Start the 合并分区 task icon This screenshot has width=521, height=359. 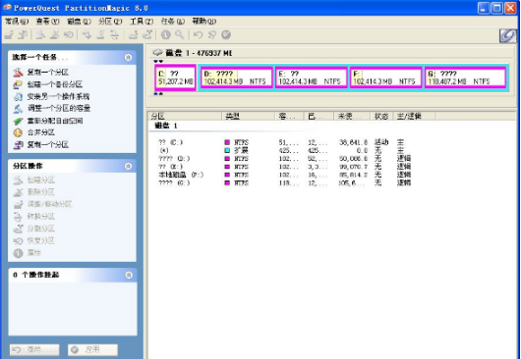pos(18,132)
